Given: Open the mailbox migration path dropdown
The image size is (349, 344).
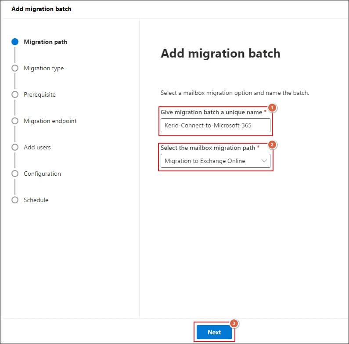Looking at the screenshot, I should point(216,161).
